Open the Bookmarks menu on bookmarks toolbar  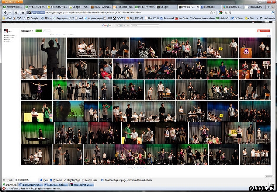click(267, 18)
